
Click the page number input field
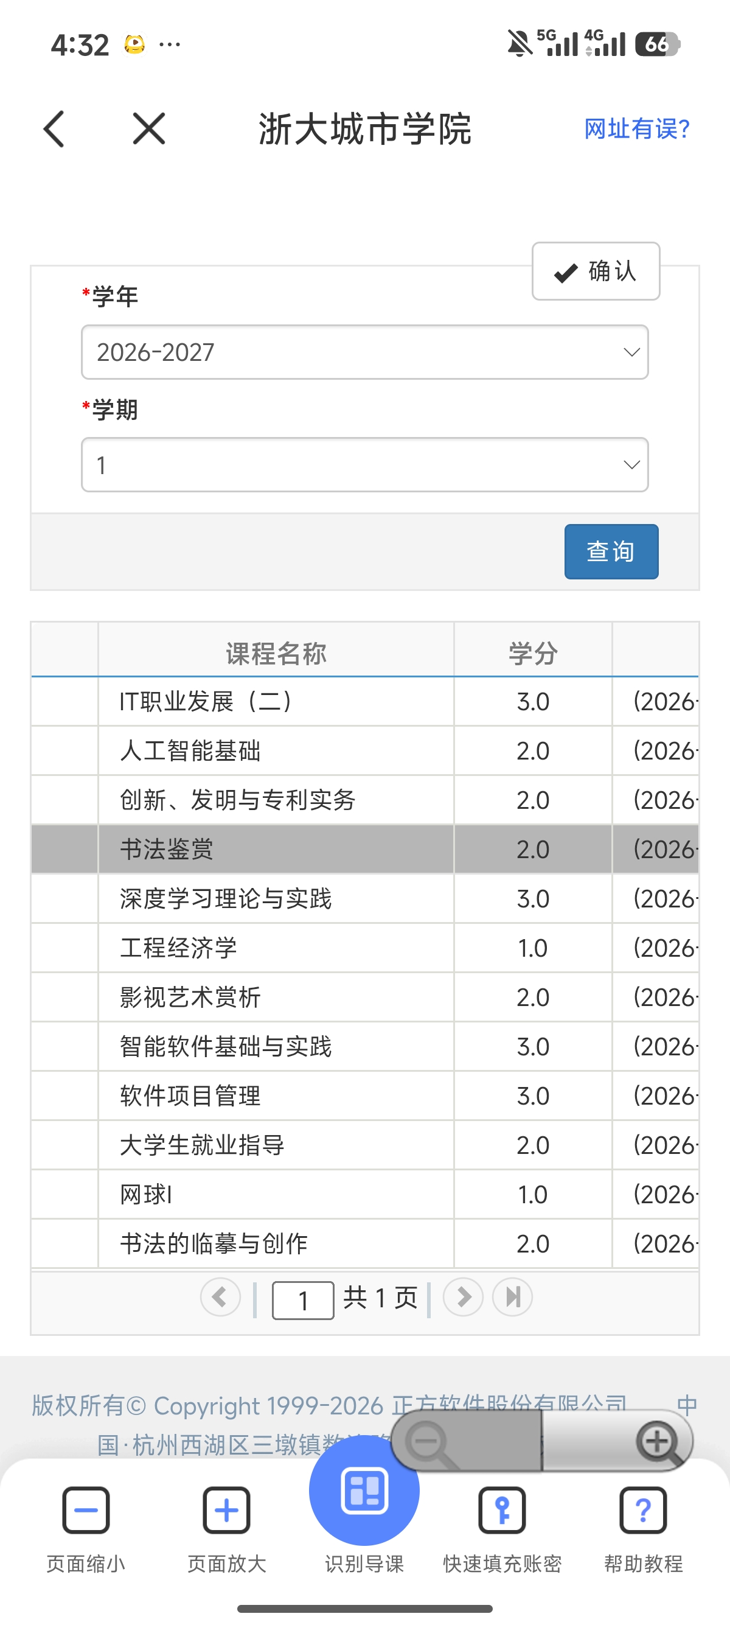[303, 1300]
